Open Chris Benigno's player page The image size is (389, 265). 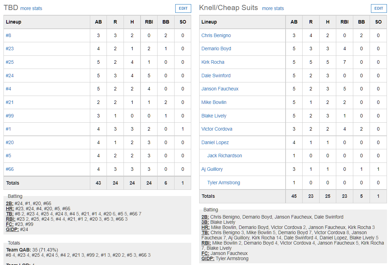pos(216,35)
